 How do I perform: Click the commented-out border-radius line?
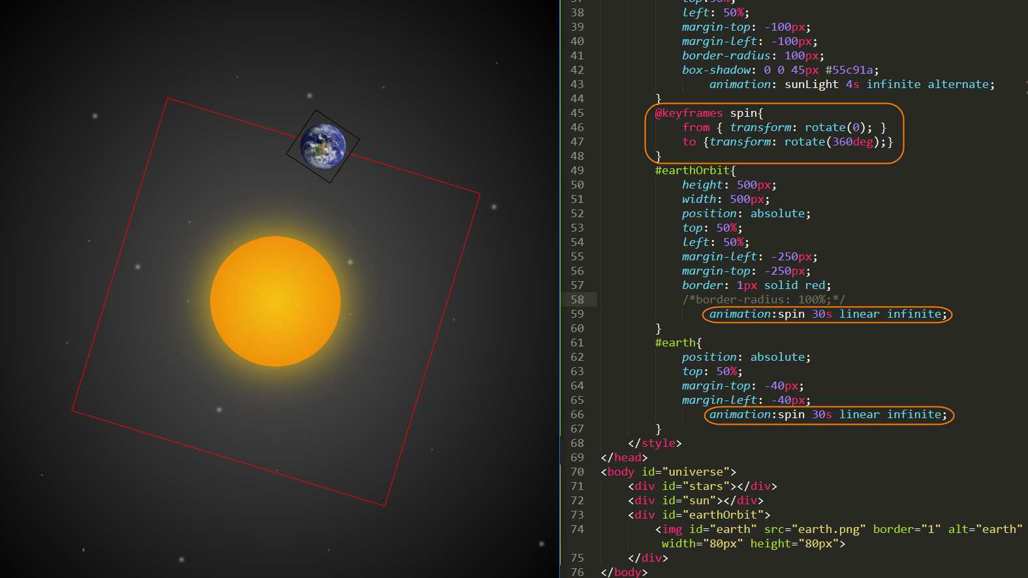(x=763, y=299)
